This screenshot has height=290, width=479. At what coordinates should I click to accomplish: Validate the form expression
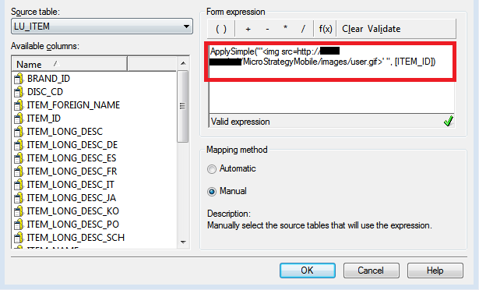[384, 29]
